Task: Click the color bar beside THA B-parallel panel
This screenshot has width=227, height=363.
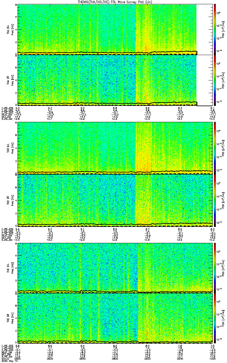Action: (215, 80)
